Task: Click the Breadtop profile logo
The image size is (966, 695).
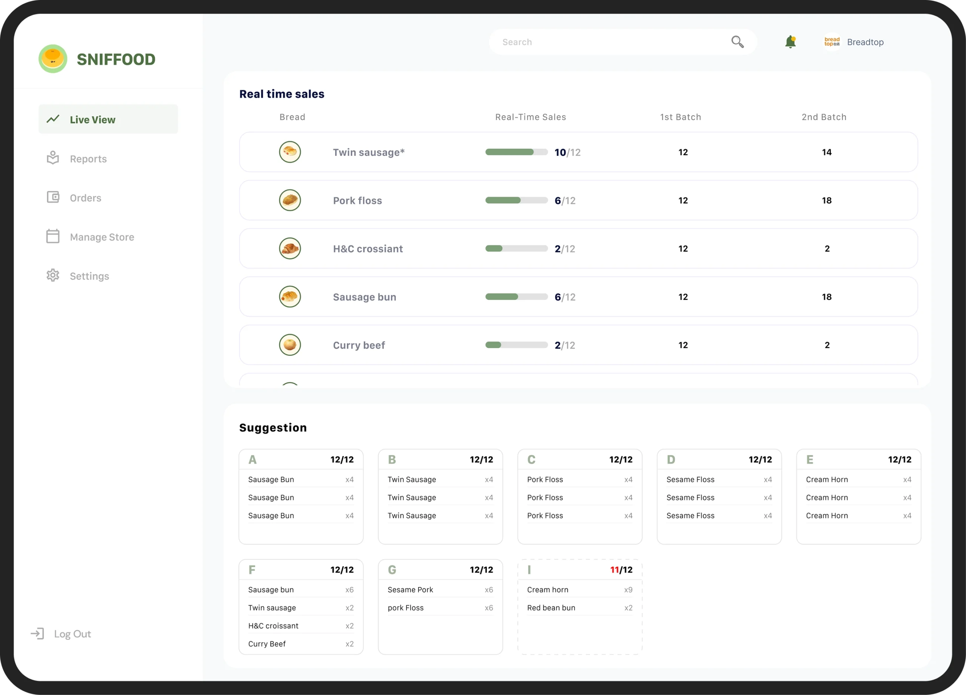Action: (832, 42)
